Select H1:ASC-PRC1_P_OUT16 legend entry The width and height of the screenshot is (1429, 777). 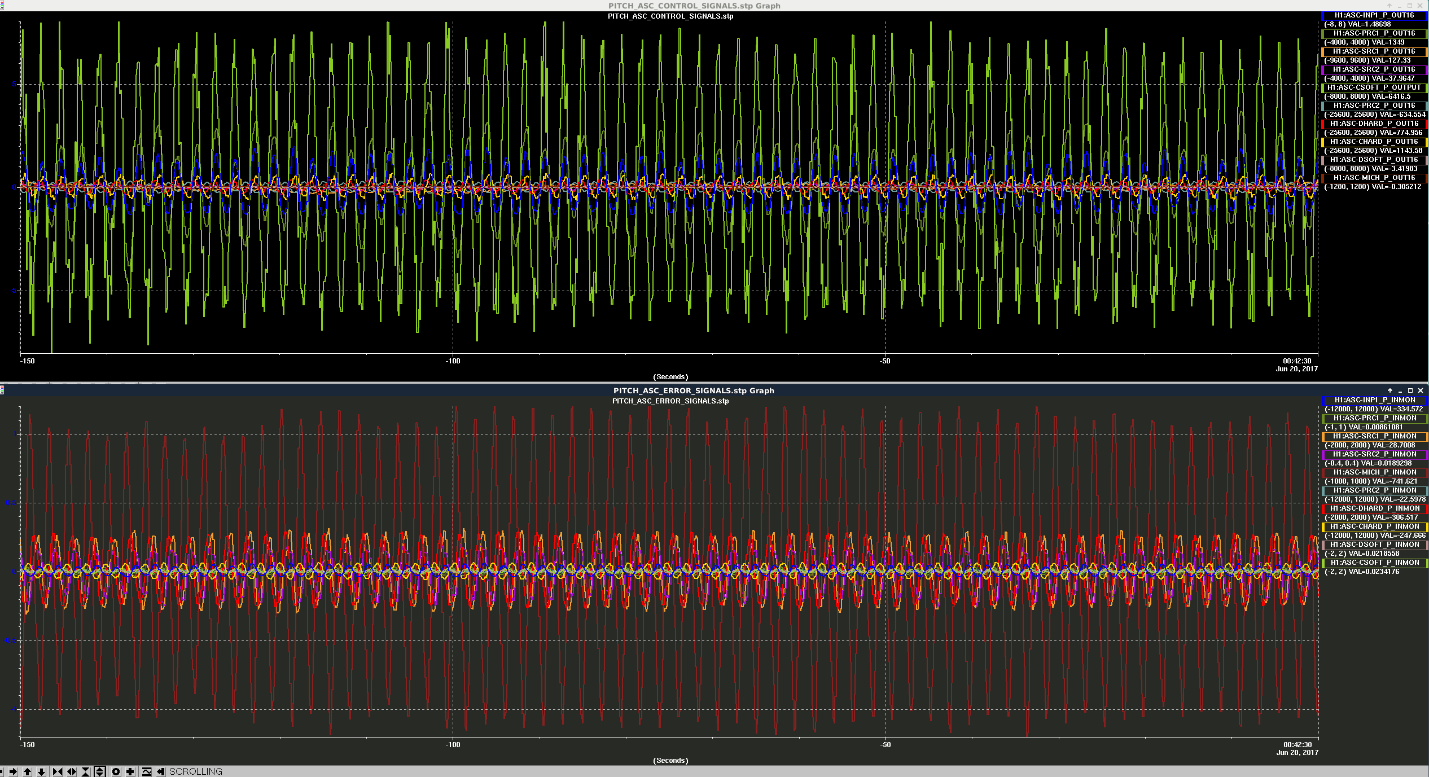(1374, 33)
